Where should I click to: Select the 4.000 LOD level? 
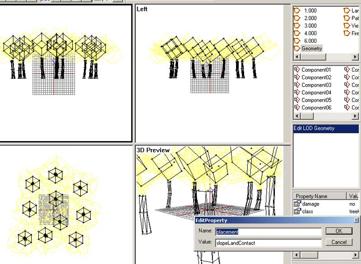click(310, 33)
